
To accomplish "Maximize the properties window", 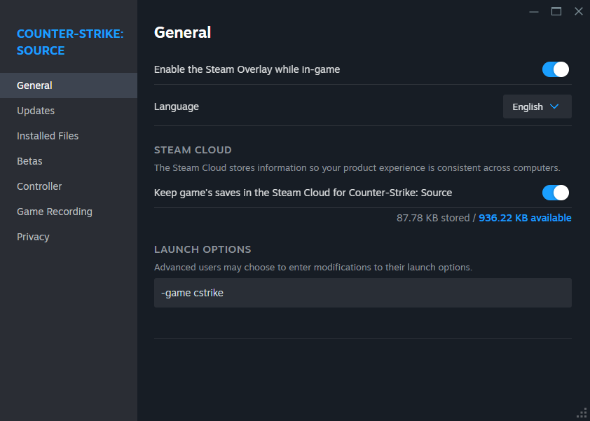I will coord(556,12).
